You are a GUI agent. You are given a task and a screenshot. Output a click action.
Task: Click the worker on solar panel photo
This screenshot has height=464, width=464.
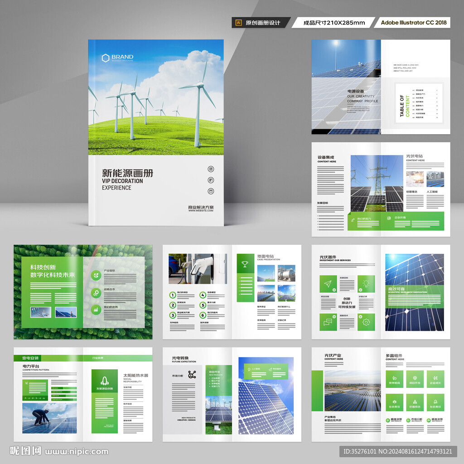[49, 418]
